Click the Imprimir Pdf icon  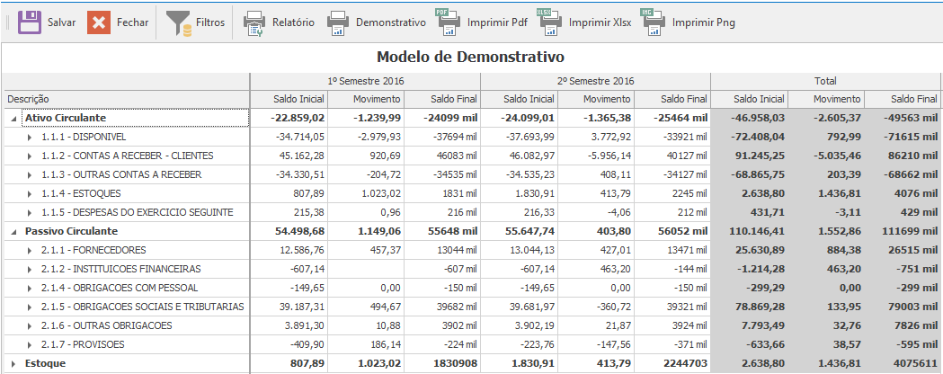[449, 22]
